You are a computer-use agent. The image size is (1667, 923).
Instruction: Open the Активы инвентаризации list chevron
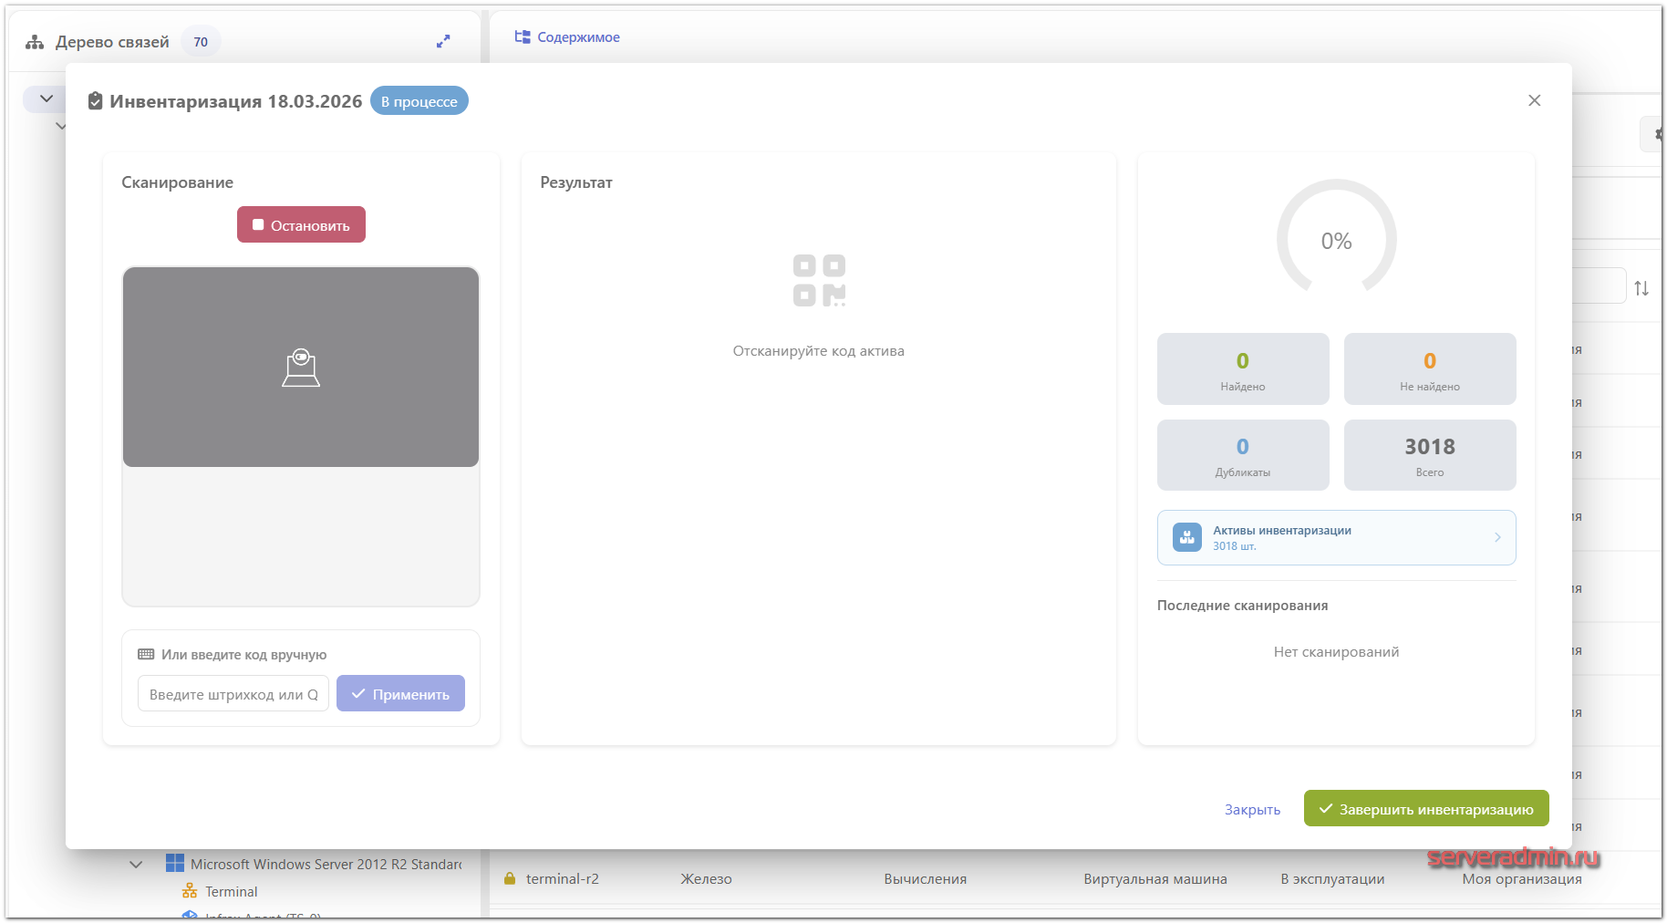point(1497,537)
